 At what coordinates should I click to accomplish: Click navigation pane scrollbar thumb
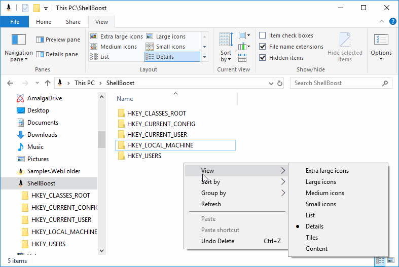coord(101,139)
